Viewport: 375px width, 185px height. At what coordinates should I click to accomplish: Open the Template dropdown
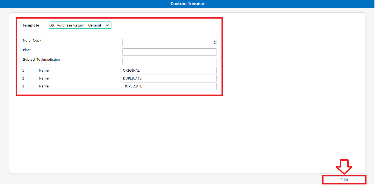pyautogui.click(x=80, y=25)
